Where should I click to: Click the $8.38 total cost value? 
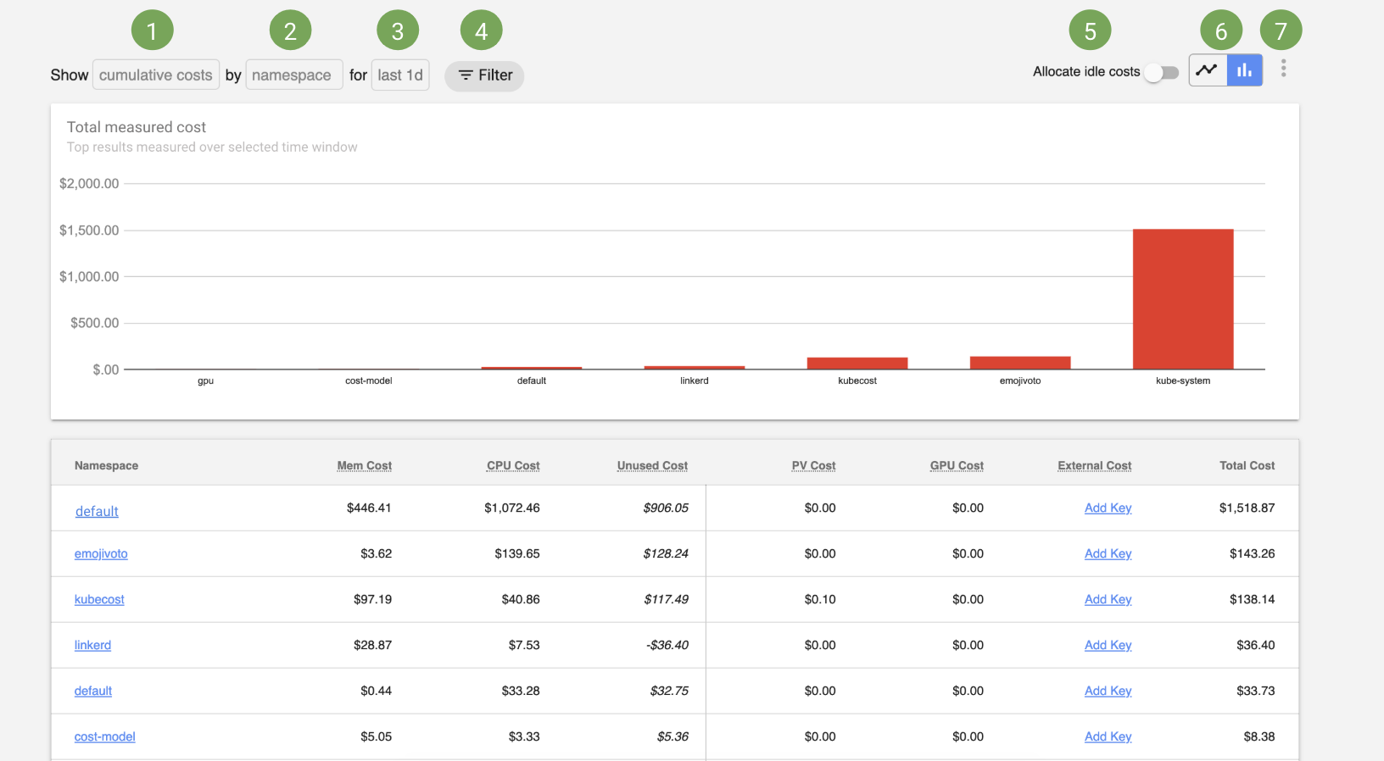1259,736
